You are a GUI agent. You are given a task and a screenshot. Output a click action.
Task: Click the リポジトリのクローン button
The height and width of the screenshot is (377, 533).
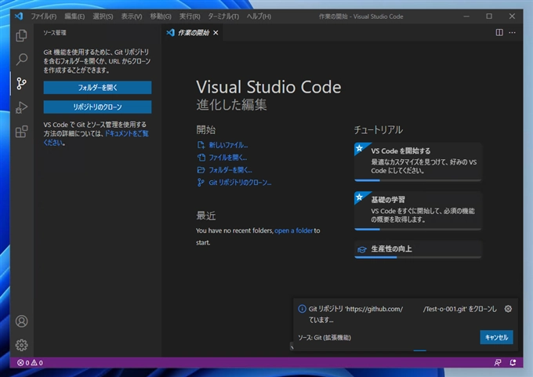[x=97, y=107]
